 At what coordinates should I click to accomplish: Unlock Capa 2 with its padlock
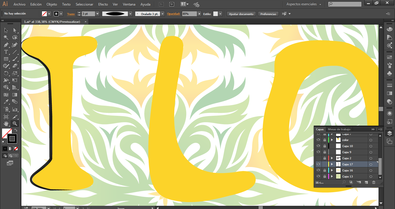click(x=324, y=158)
